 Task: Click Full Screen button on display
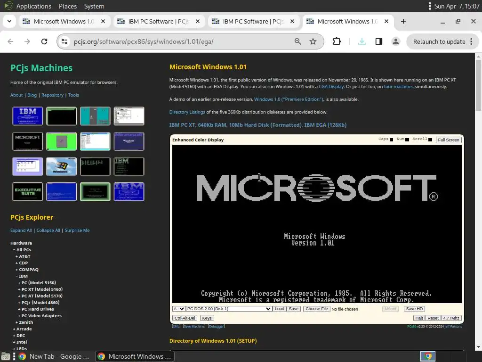pos(449,140)
